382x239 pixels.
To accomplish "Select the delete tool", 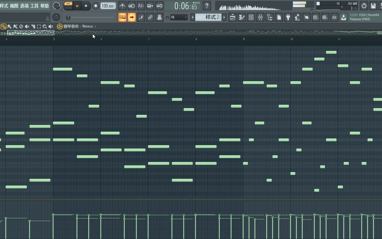I will coord(21,26).
